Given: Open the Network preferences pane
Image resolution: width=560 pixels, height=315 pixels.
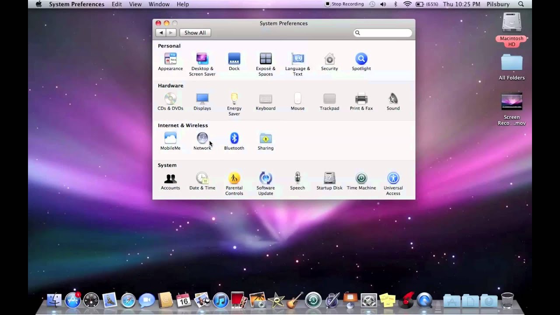Looking at the screenshot, I should [202, 141].
